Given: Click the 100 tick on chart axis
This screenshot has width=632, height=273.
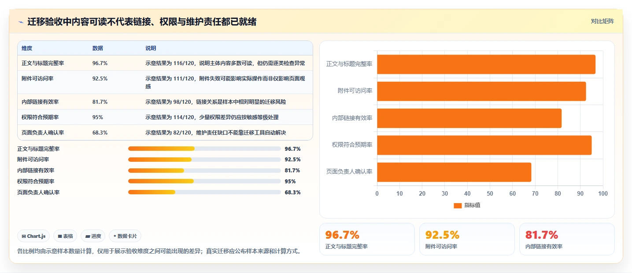Looking at the screenshot, I should coord(603,193).
